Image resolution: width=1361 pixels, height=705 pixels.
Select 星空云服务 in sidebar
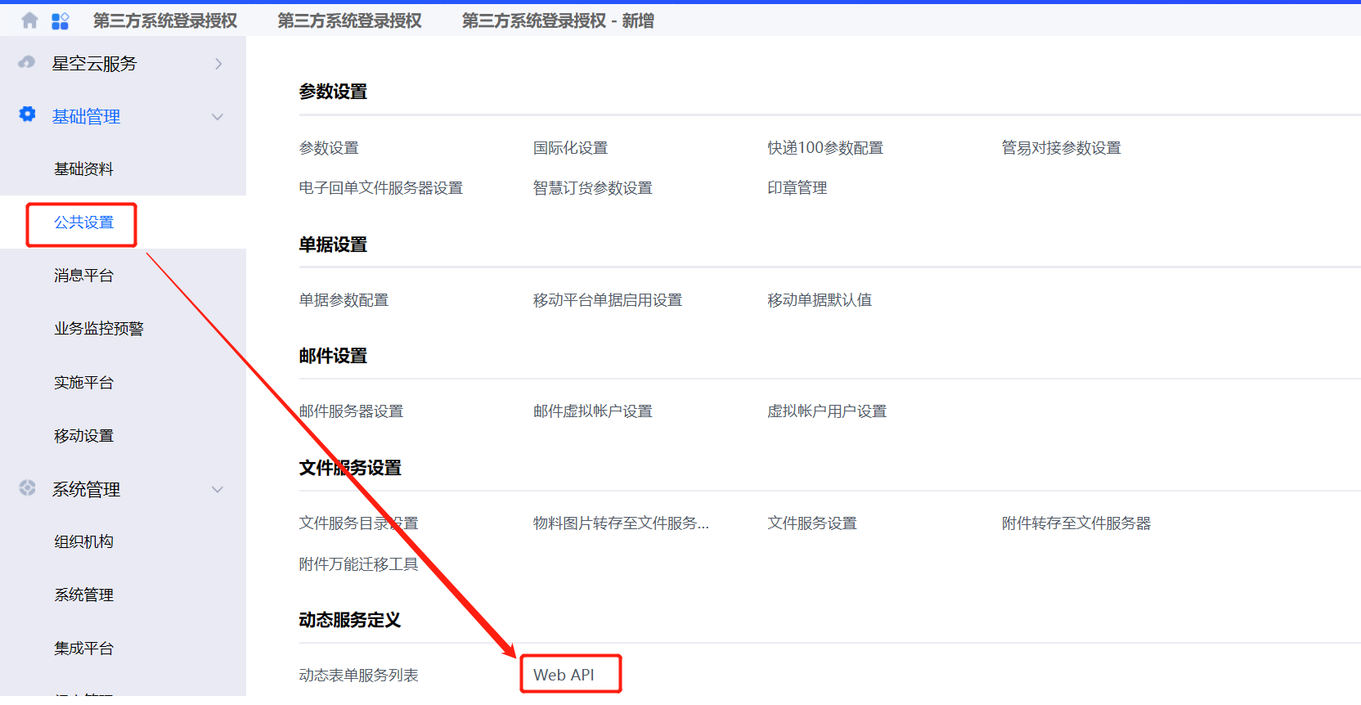tap(94, 64)
